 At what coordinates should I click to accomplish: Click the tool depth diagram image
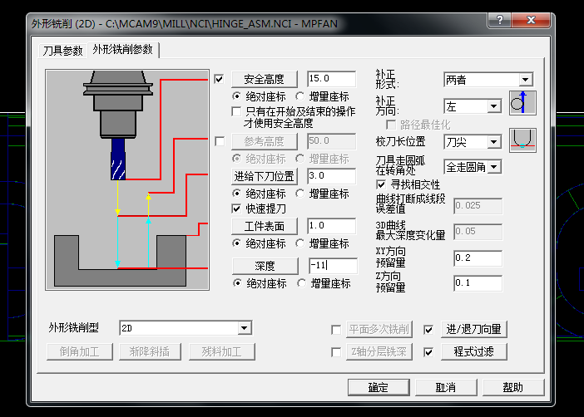click(127, 179)
